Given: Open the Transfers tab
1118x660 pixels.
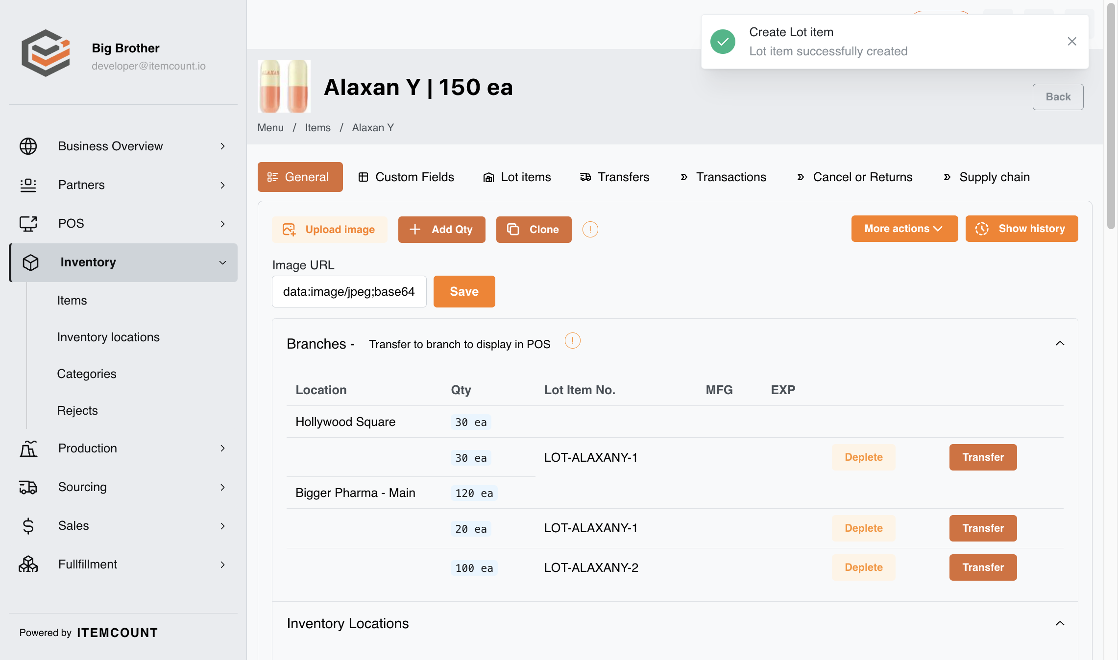Looking at the screenshot, I should click(615, 177).
